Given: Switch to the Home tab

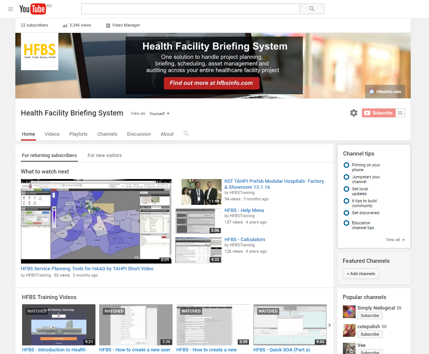Looking at the screenshot, I should click(x=28, y=134).
